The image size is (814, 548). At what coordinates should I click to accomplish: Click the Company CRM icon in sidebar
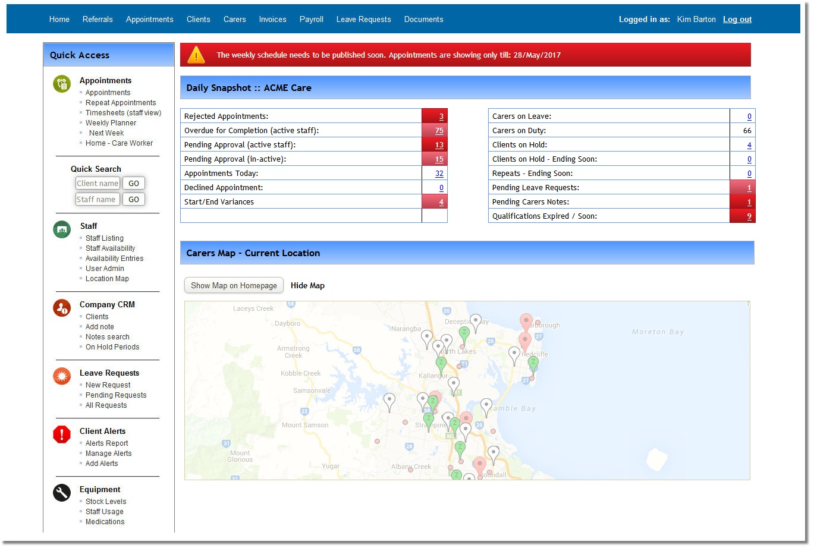coord(62,307)
